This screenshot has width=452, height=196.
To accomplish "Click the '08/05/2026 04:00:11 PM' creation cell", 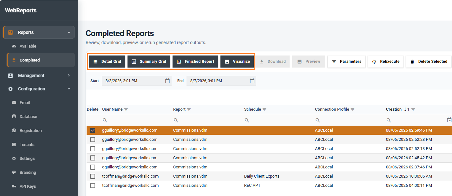I will (409, 186).
